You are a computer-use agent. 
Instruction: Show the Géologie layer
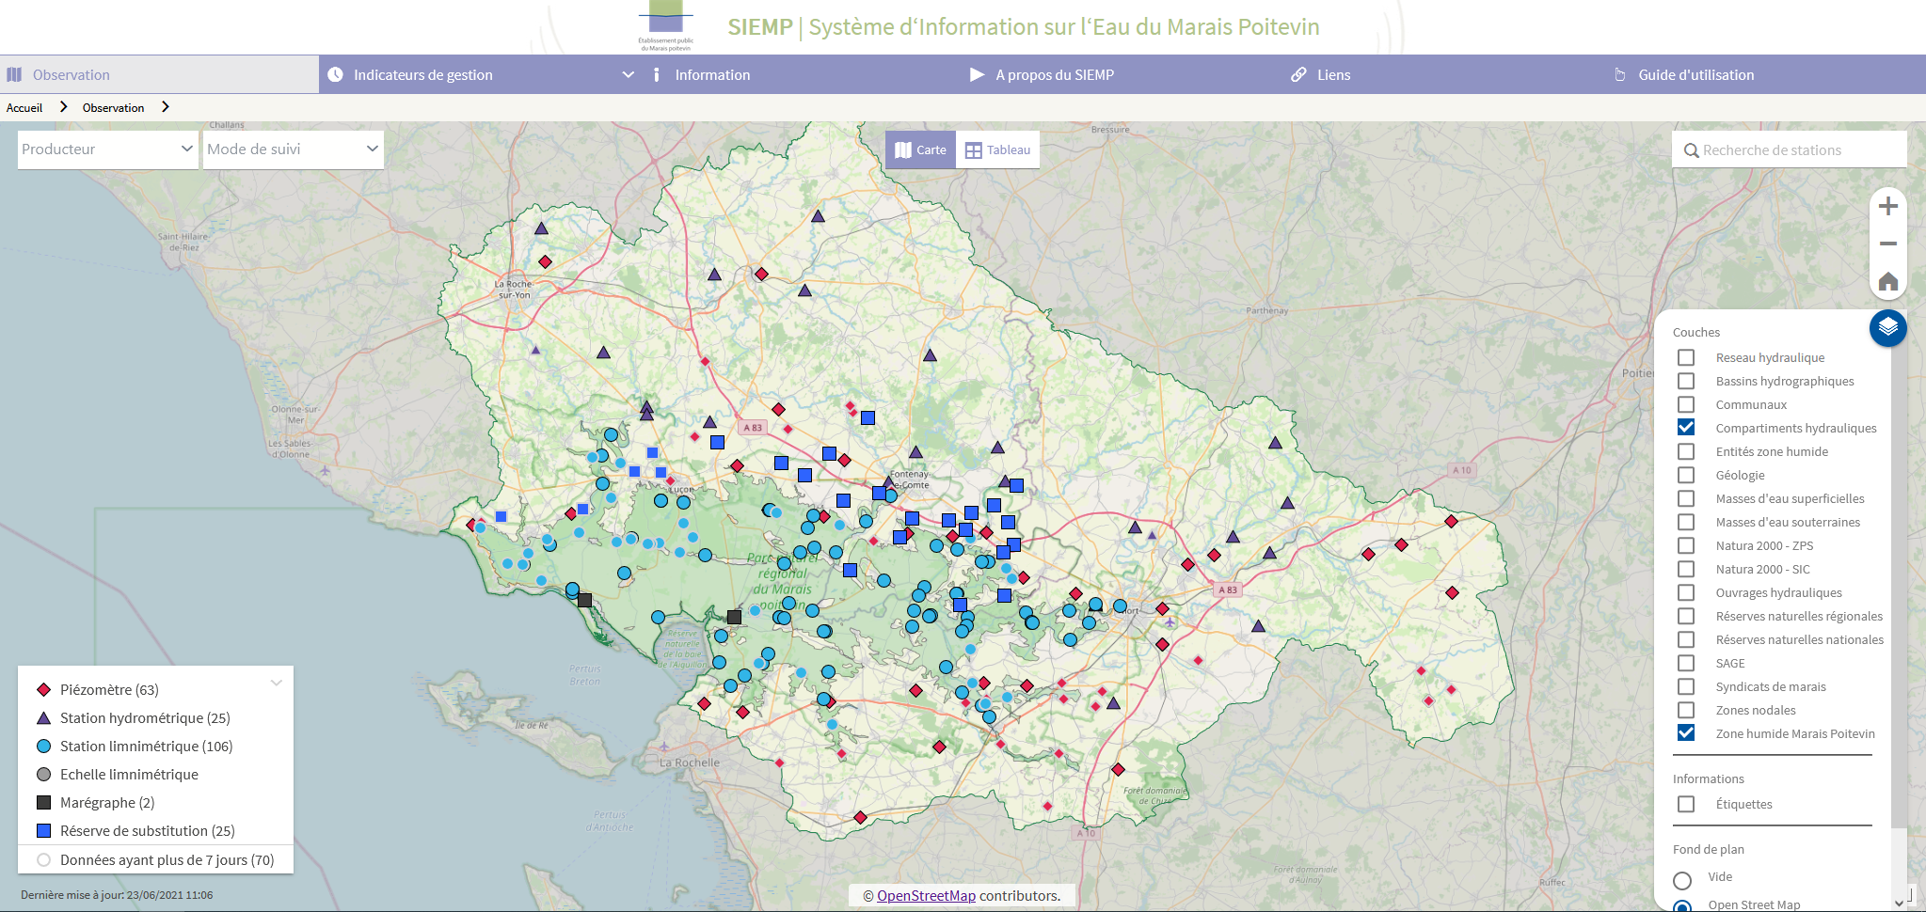pyautogui.click(x=1686, y=475)
